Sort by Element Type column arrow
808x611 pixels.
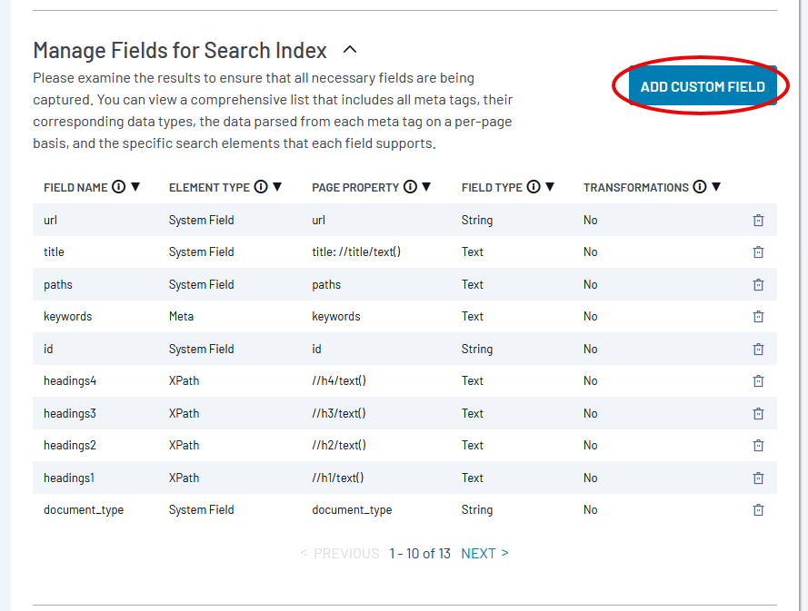click(277, 187)
